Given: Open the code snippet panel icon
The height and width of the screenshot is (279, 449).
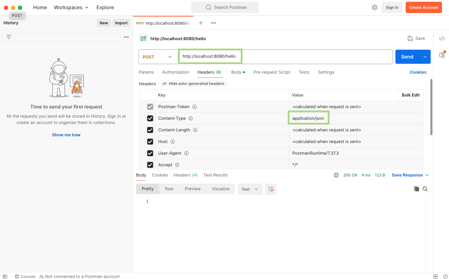Looking at the screenshot, I should pos(442,38).
